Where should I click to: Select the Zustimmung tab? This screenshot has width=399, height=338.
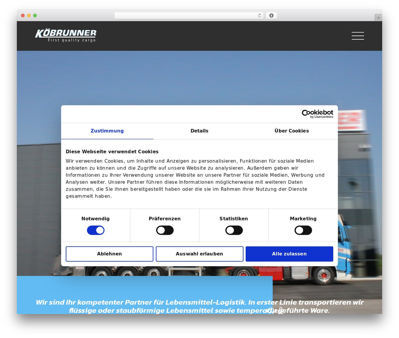(107, 131)
